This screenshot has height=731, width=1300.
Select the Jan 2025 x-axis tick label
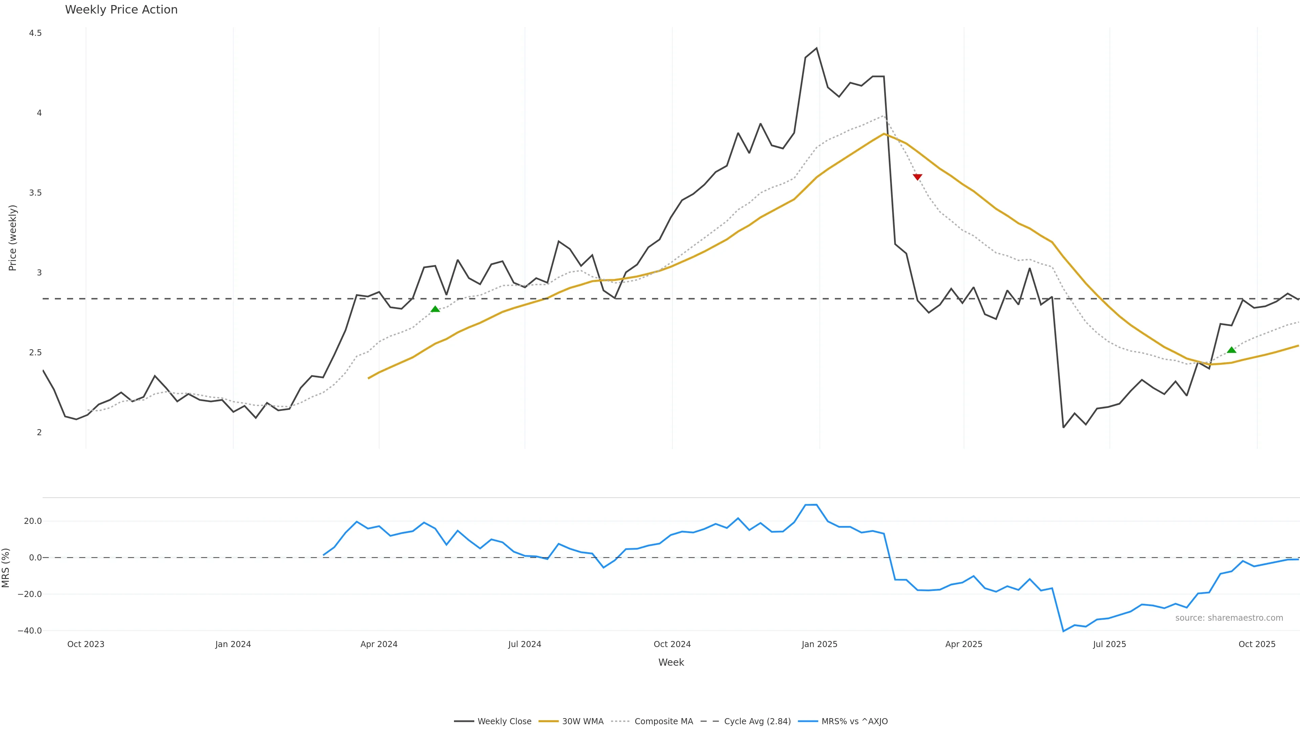(819, 644)
